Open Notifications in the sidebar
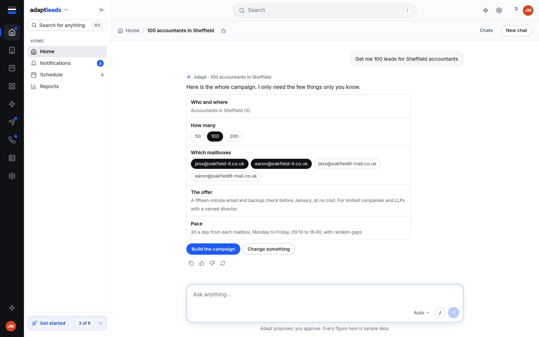Viewport: 539px width, 337px height. (67, 63)
